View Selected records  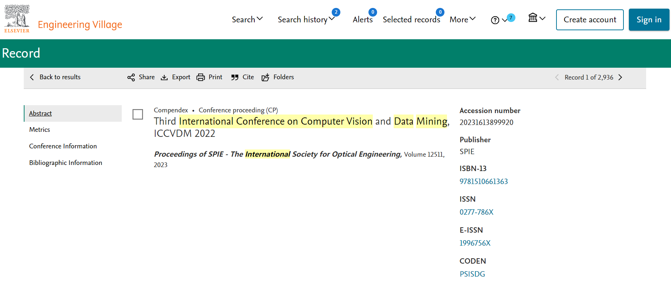[411, 19]
